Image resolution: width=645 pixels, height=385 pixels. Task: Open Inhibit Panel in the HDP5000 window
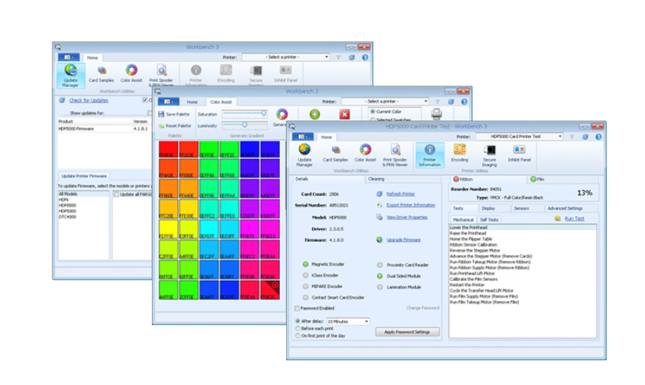click(519, 153)
